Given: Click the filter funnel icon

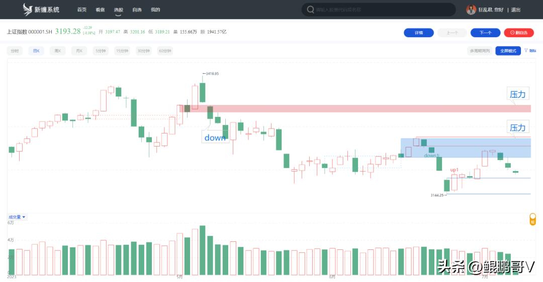Looking at the screenshot, I should (x=526, y=51).
